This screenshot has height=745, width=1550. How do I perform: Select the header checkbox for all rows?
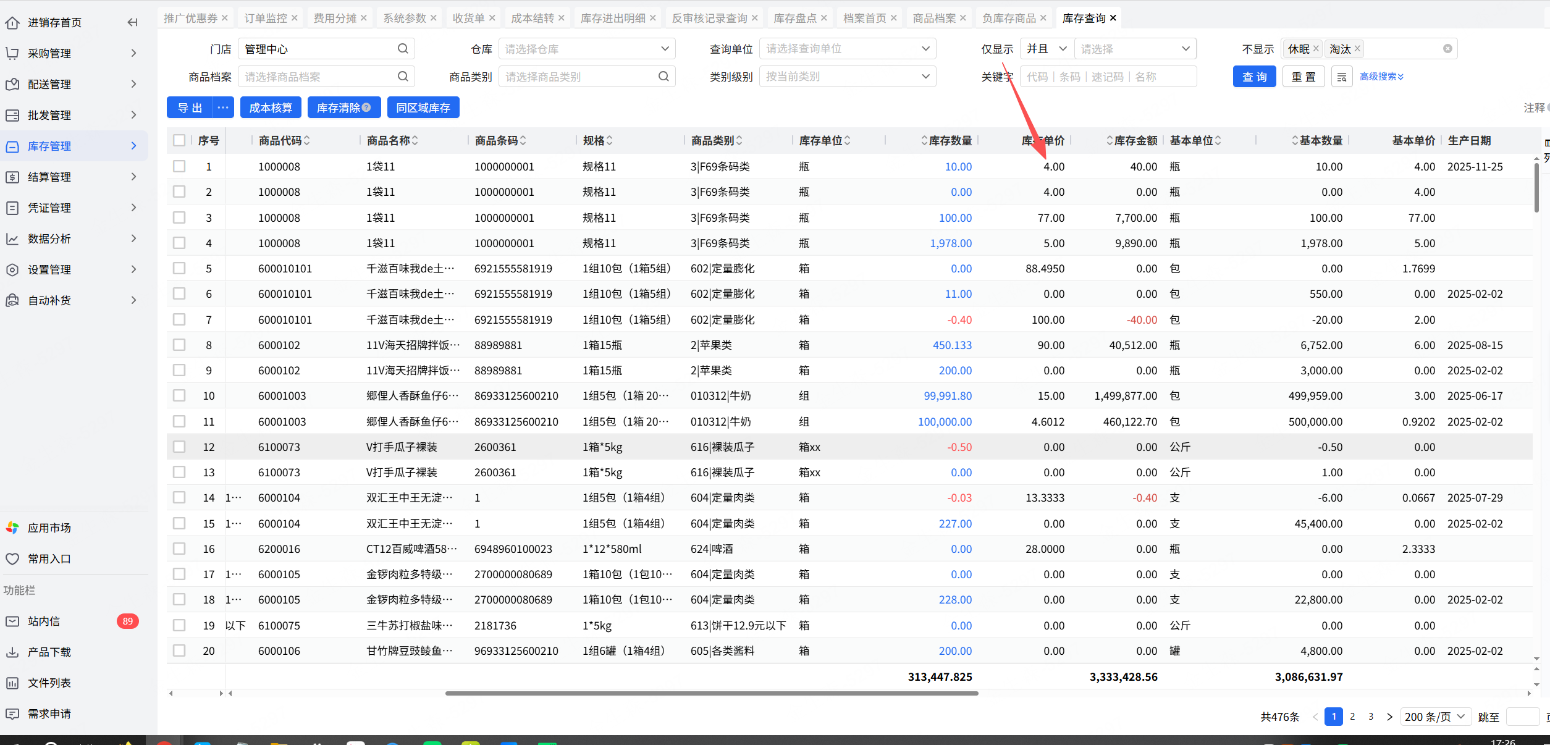click(179, 141)
